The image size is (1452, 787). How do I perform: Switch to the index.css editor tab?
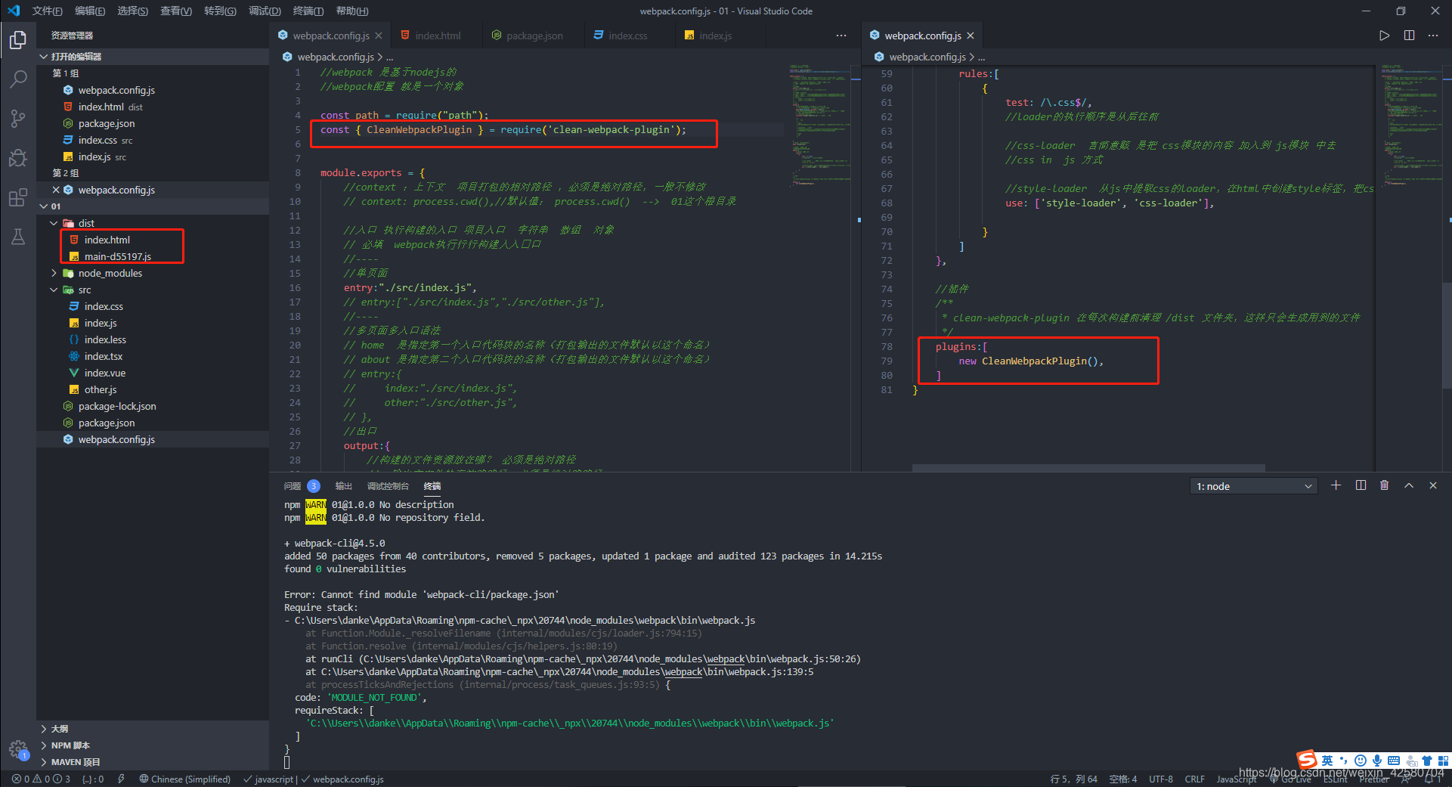[628, 36]
